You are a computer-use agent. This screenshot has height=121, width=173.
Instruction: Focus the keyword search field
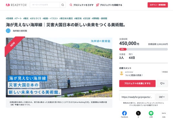tap(45, 5)
